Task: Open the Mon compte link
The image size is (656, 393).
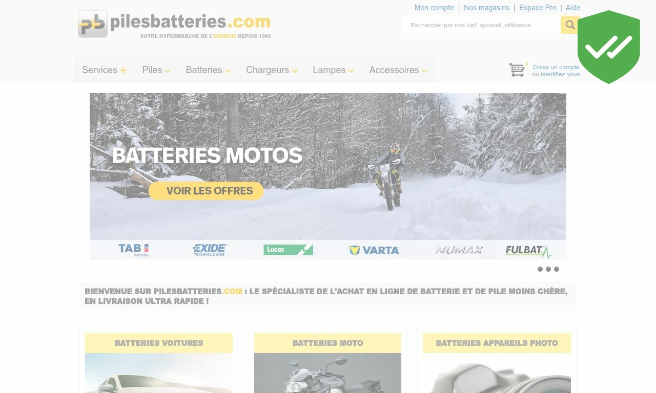Action: [434, 8]
